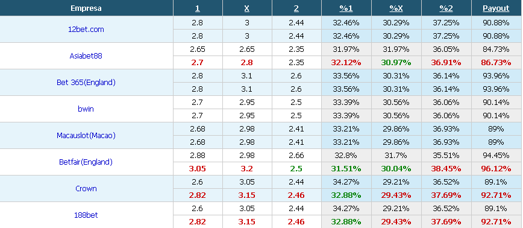Sort by the %1 column header
Screen dimensions: 523x228
pyautogui.click(x=346, y=8)
